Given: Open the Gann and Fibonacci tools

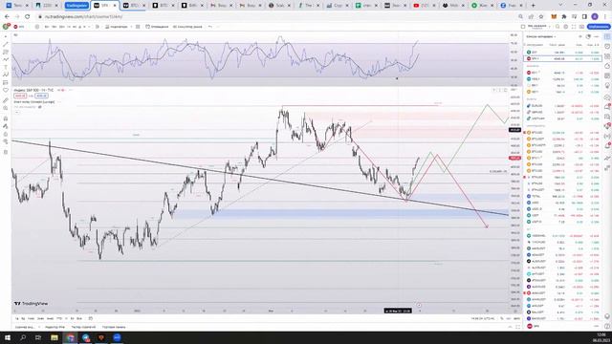Looking at the screenshot, I should pyautogui.click(x=6, y=52).
